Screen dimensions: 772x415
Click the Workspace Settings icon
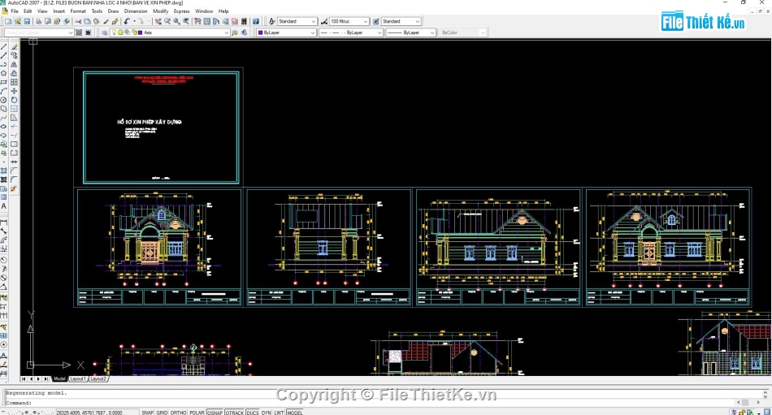pyautogui.click(x=79, y=32)
